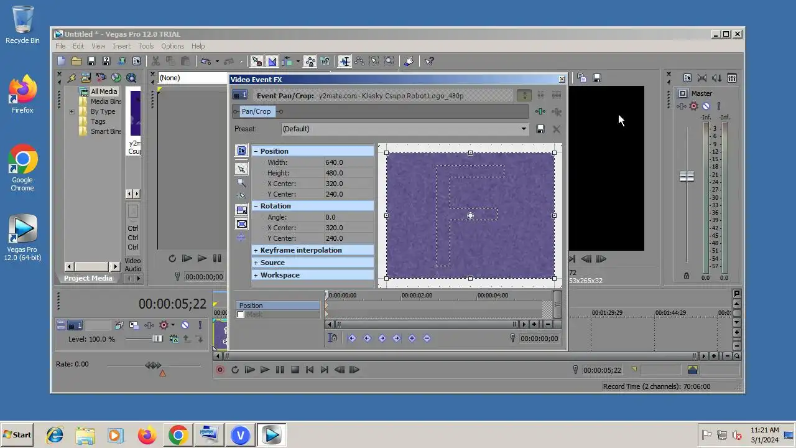Open the Undo history dropdown arrow
Image resolution: width=796 pixels, height=448 pixels.
pos(216,61)
